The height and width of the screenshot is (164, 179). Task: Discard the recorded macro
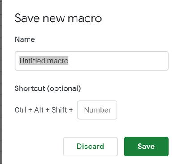pos(90,146)
